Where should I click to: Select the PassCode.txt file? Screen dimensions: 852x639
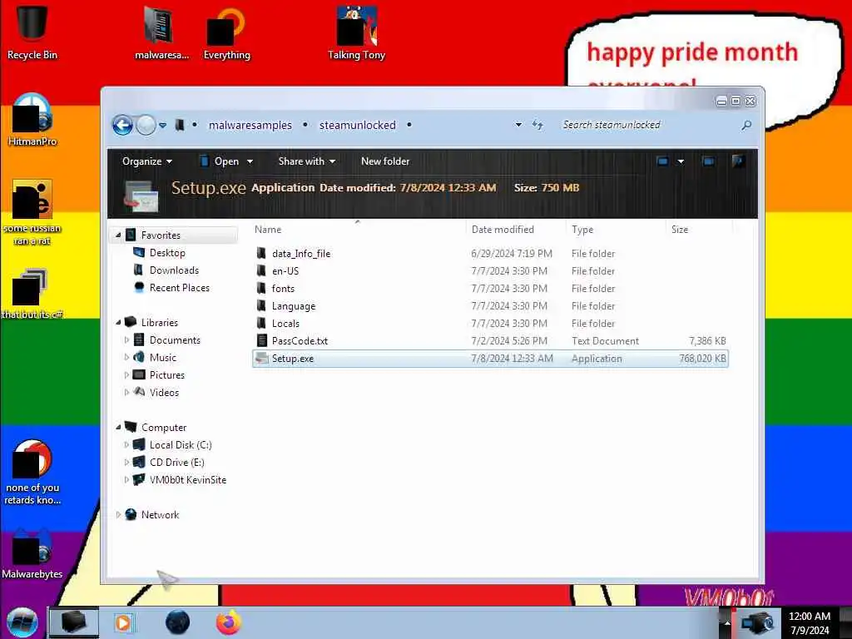(490, 340)
